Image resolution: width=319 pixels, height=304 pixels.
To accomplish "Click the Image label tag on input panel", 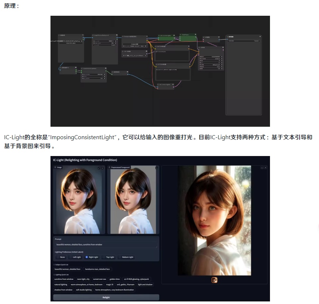I will (58, 167).
